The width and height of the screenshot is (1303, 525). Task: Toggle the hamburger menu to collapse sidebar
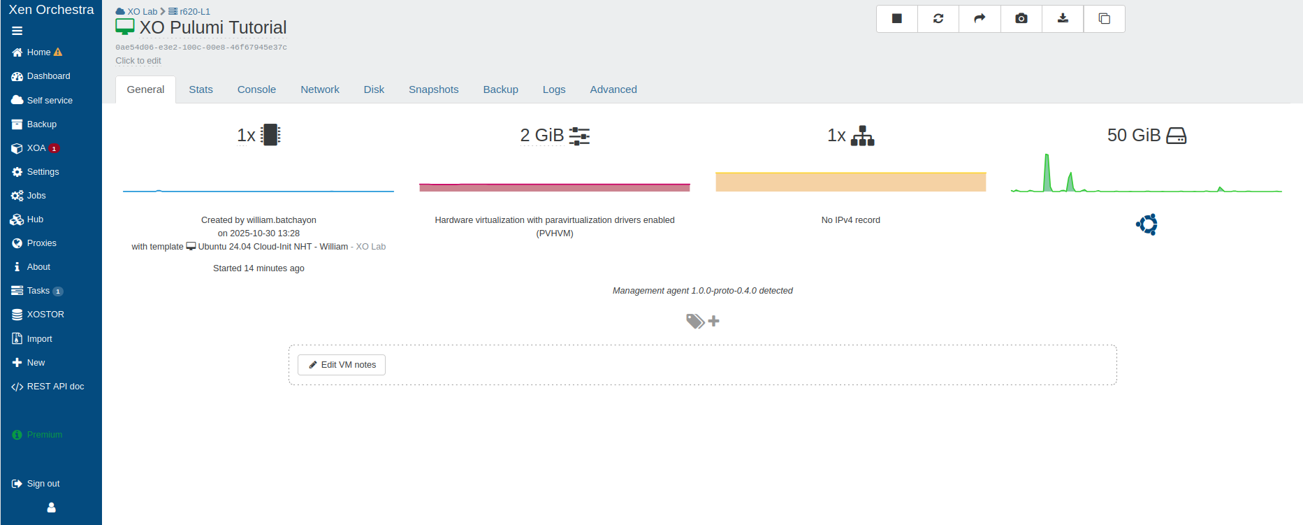point(17,31)
